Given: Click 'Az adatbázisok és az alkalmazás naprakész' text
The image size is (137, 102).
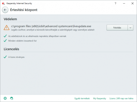Looking at the screenshot, I should point(37,36).
